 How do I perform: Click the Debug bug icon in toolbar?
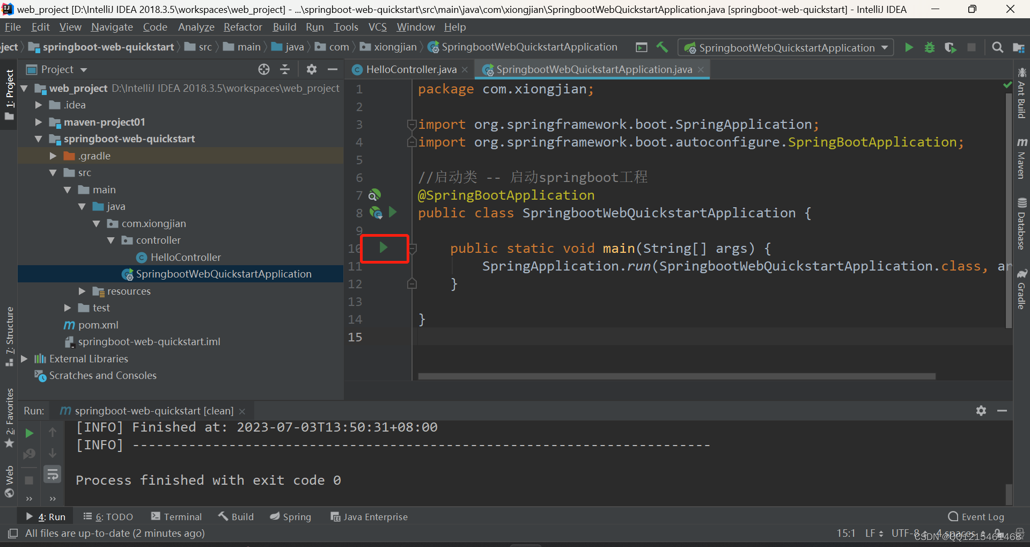tap(930, 47)
